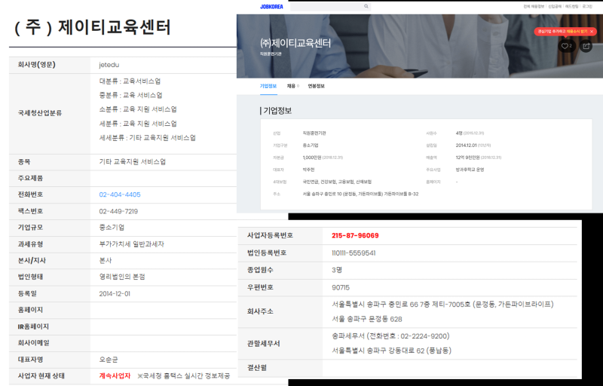
Task: Switch to the 연봉정보 tab
Action: tap(316, 86)
